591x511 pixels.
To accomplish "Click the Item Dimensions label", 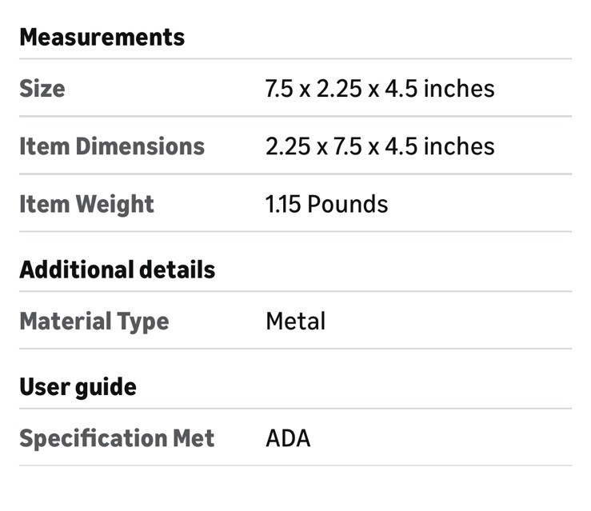I will [112, 146].
